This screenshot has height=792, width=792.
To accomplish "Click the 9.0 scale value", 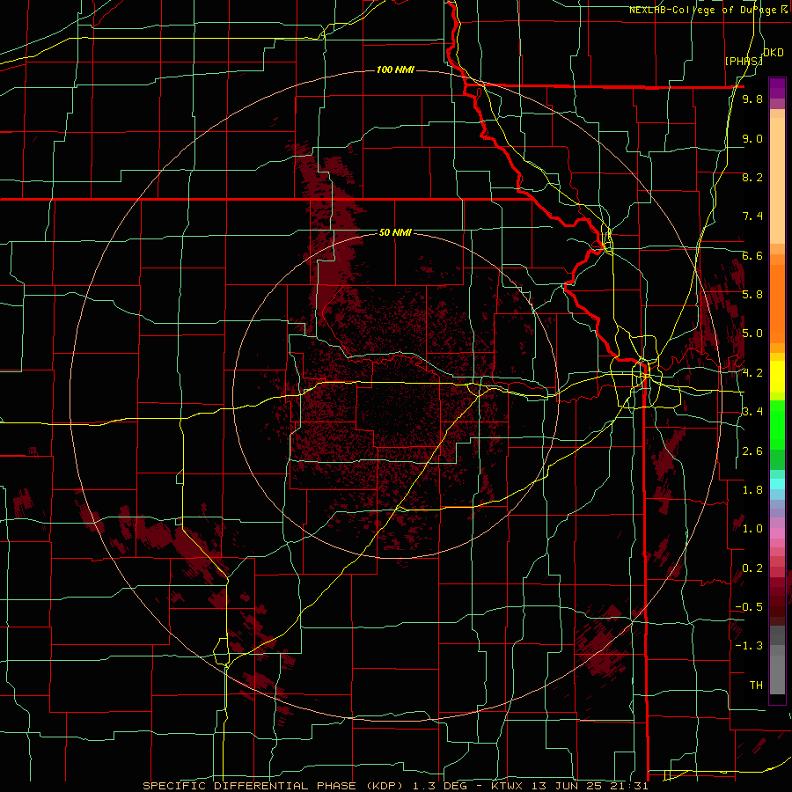I will (x=752, y=138).
